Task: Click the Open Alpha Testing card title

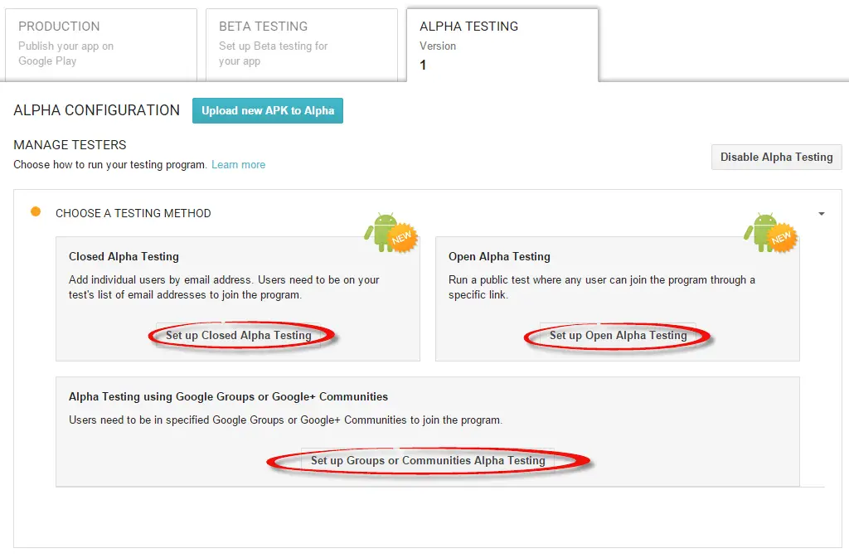Action: [x=499, y=257]
